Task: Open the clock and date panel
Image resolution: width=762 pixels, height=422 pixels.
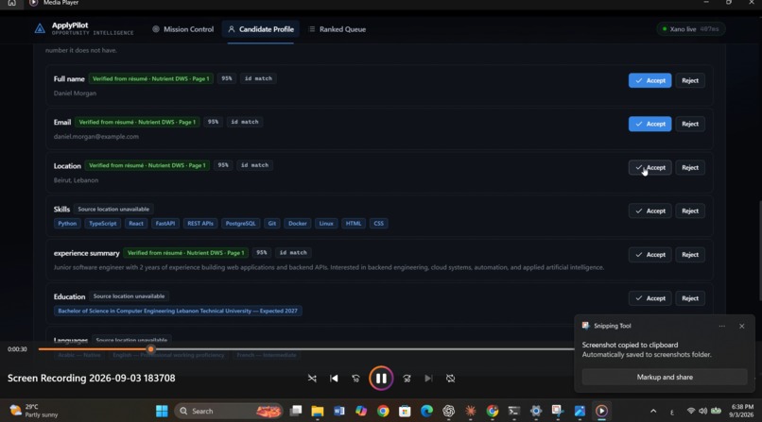Action: click(741, 411)
